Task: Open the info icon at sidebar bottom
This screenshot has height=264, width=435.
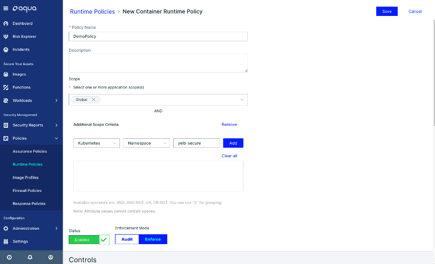Action: (x=9, y=258)
